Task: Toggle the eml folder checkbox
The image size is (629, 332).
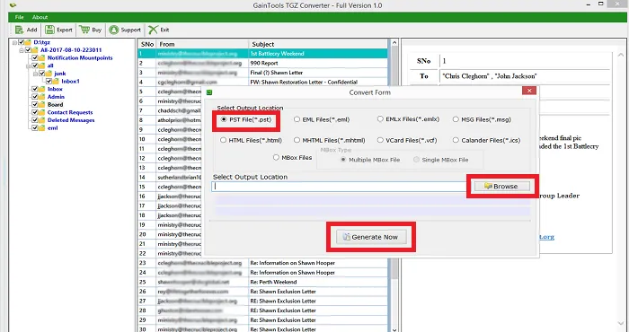Action: coord(35,128)
